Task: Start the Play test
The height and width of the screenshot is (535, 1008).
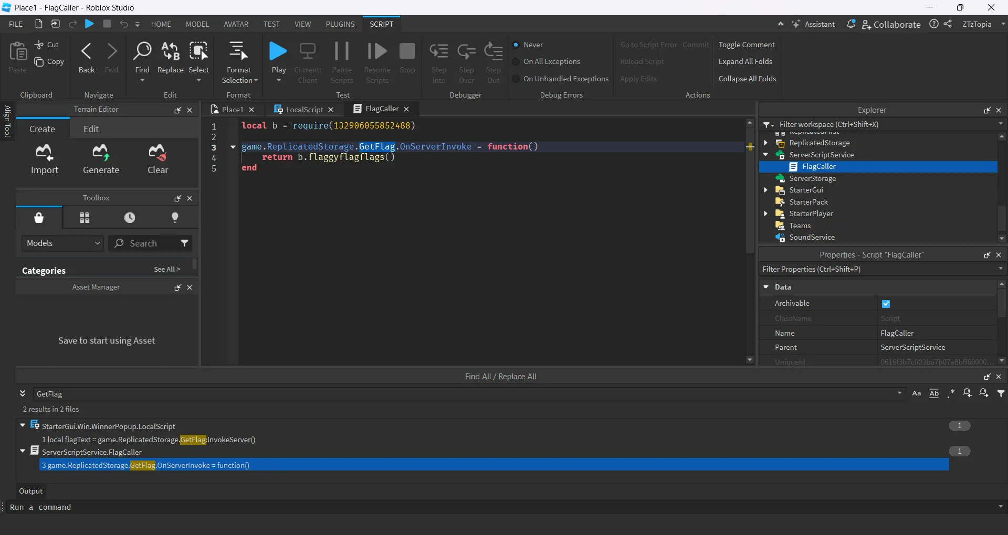Action: click(278, 51)
